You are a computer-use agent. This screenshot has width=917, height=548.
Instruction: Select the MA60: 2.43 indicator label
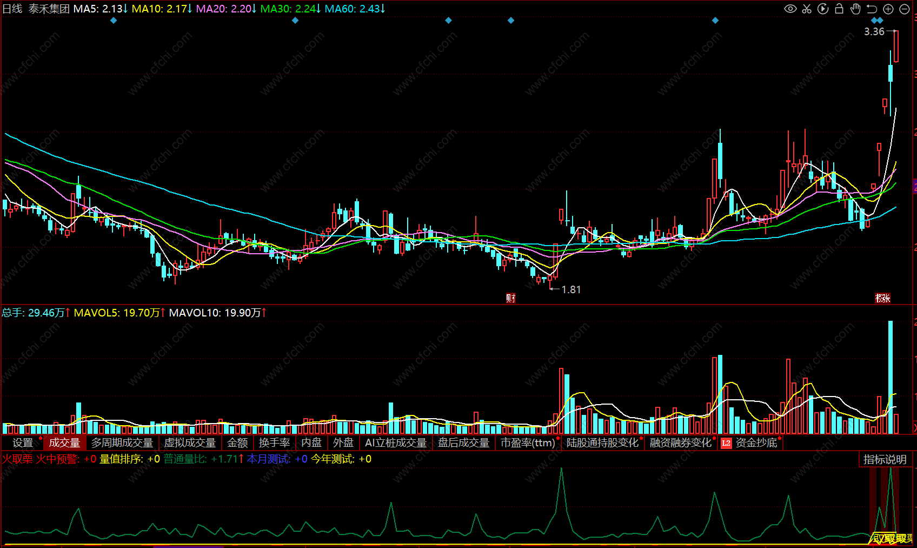pos(355,9)
